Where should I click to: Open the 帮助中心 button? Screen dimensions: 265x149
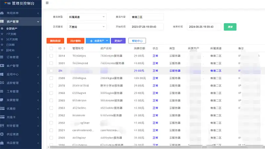[x=137, y=41]
